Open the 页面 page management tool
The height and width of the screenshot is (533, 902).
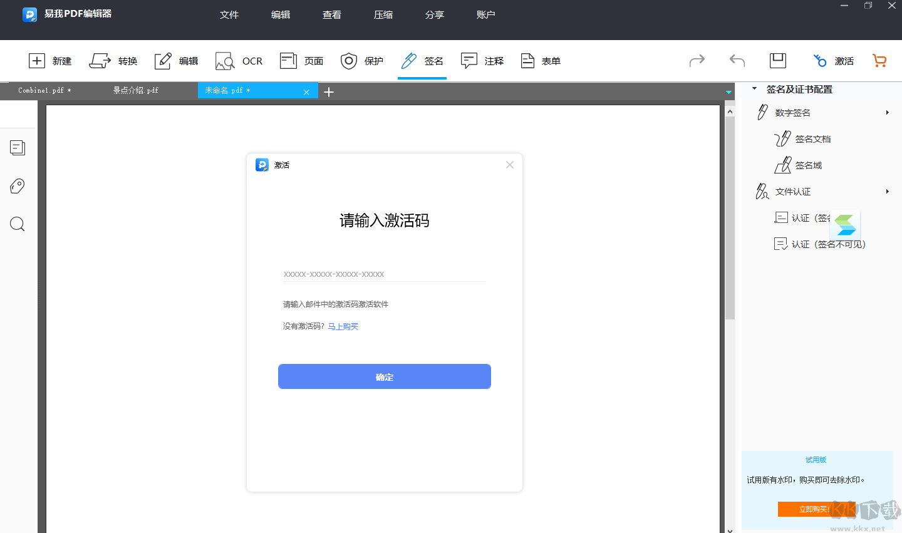tap(301, 61)
